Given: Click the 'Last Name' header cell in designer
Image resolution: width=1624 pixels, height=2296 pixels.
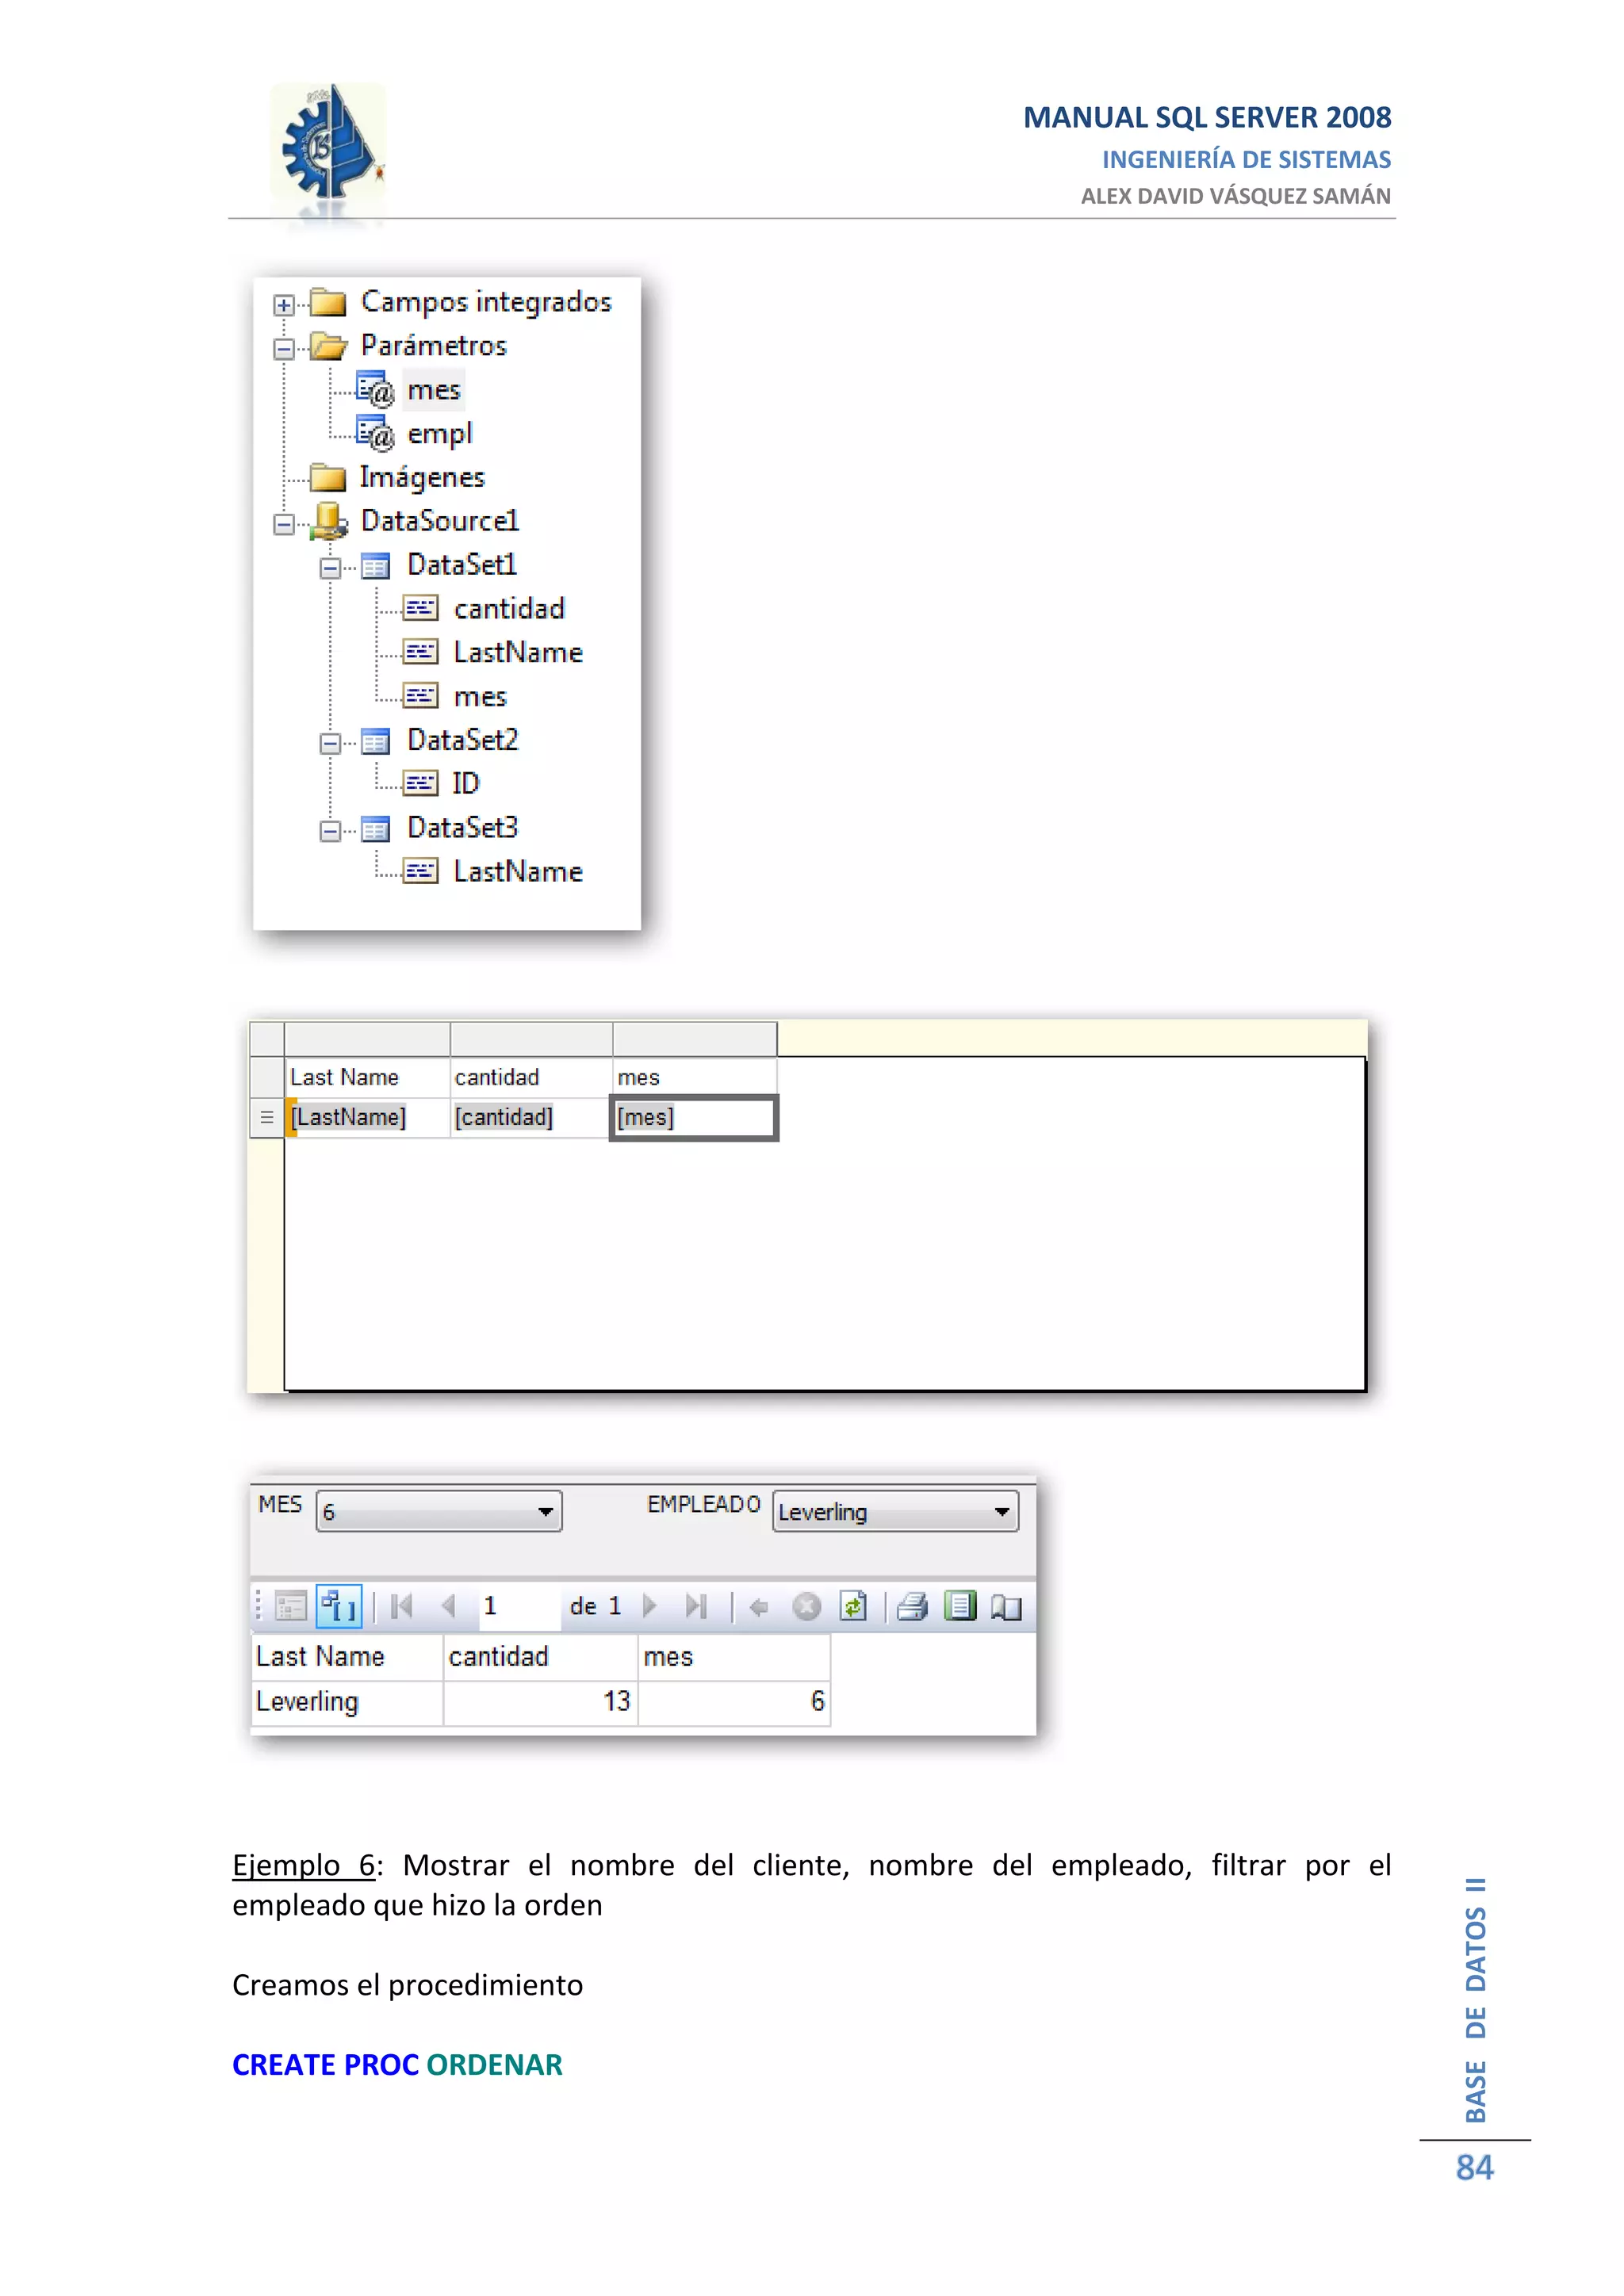Looking at the screenshot, I should 367,1077.
